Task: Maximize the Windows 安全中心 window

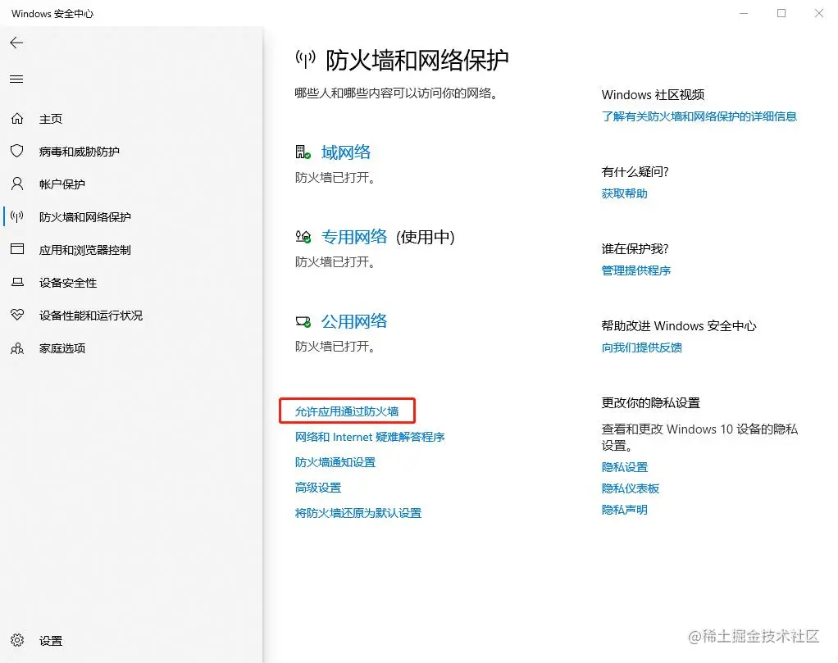Action: click(x=781, y=13)
